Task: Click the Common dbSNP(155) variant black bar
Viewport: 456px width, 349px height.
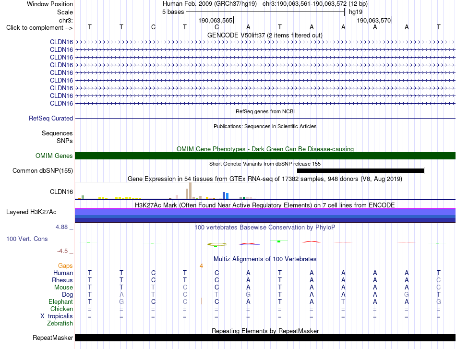Action: (x=360, y=171)
